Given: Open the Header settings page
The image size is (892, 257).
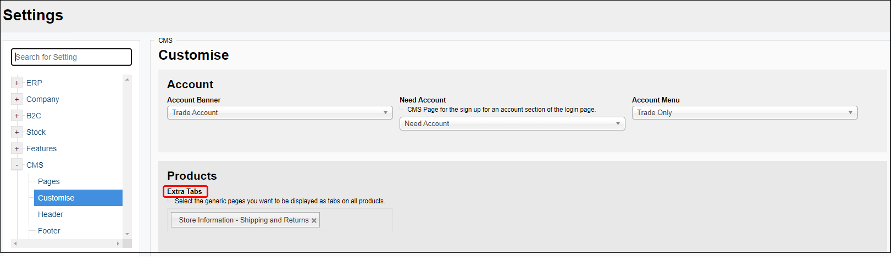Looking at the screenshot, I should (51, 214).
